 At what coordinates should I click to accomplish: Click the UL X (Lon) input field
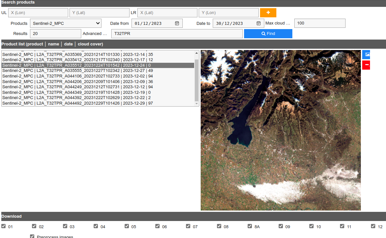(38, 12)
